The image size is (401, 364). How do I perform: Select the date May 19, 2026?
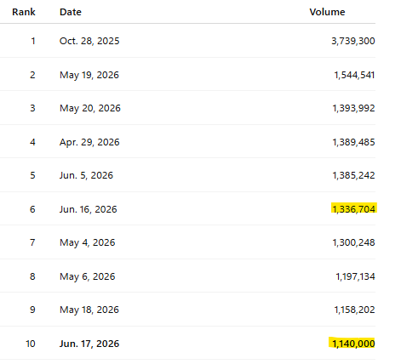(89, 75)
